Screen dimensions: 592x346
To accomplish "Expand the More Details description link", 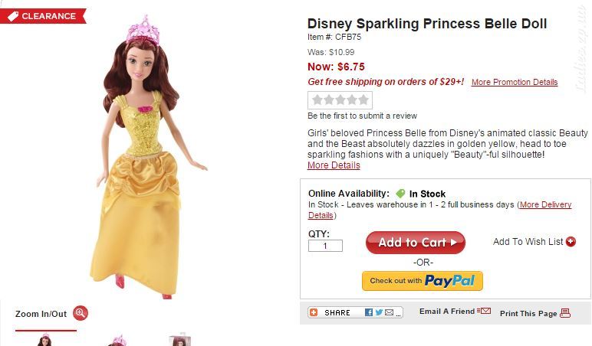I will 334,165.
